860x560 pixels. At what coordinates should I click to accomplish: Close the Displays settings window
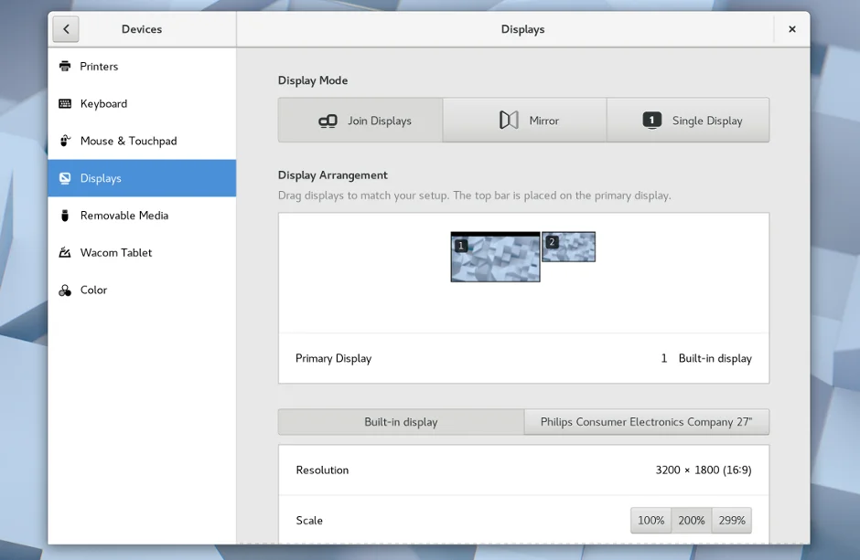791,29
